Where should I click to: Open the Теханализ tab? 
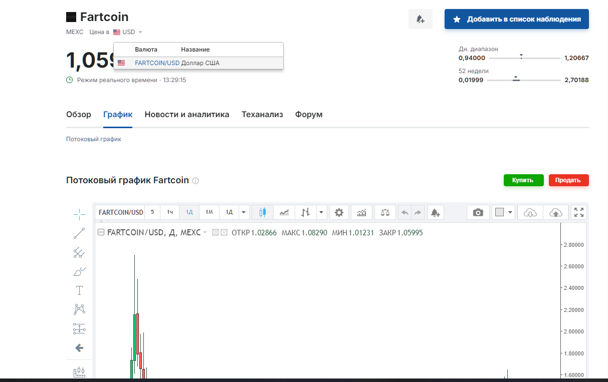coord(262,115)
